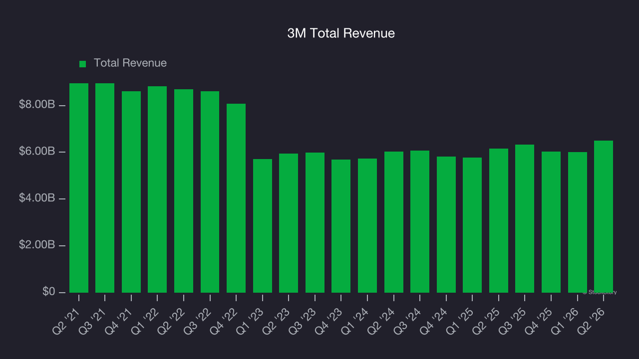The image size is (639, 359).
Task: Select the Q3 '23 revenue bar
Action: coord(315,222)
